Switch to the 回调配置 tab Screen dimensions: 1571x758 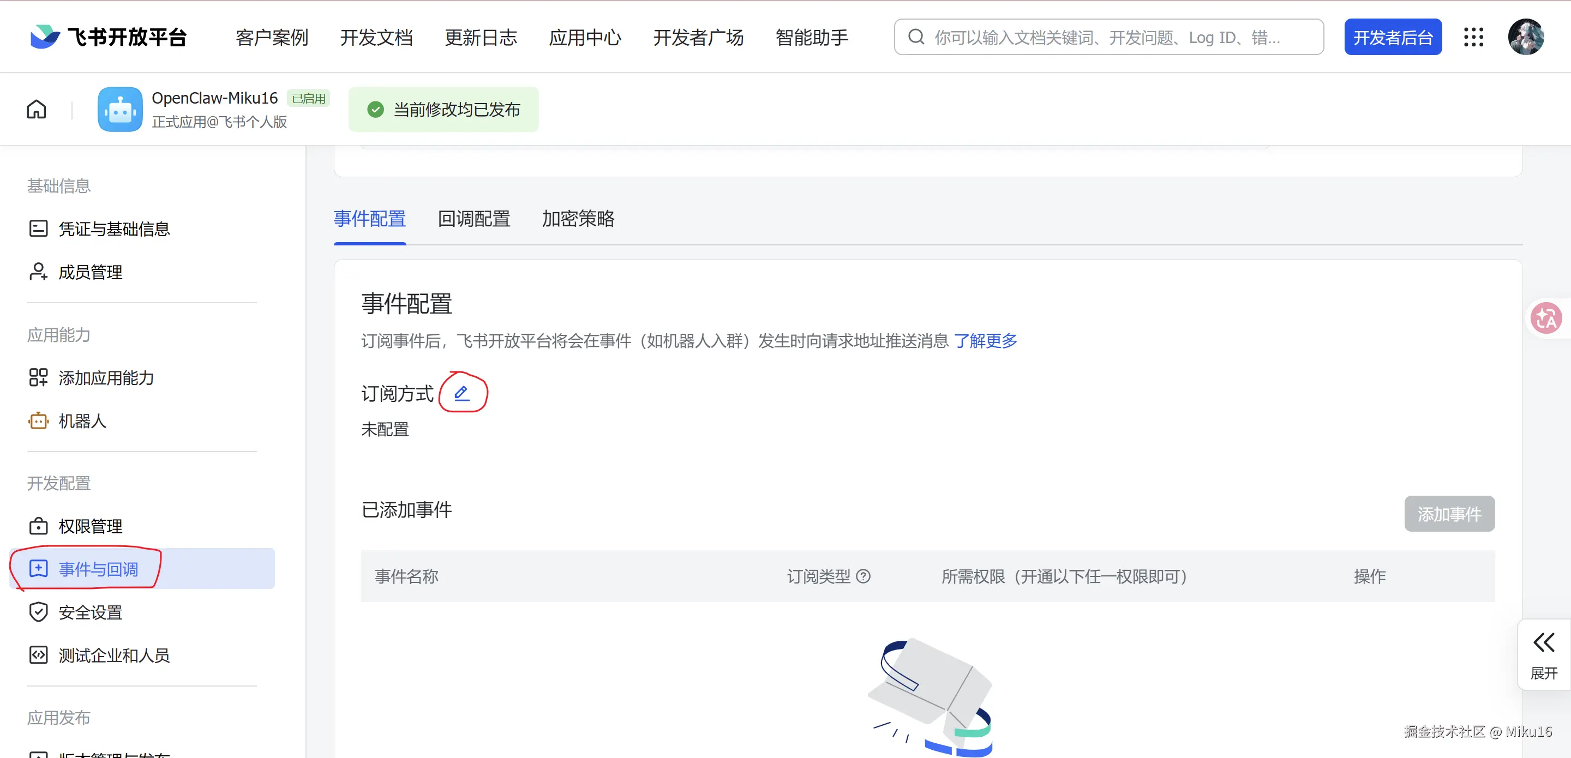474,219
